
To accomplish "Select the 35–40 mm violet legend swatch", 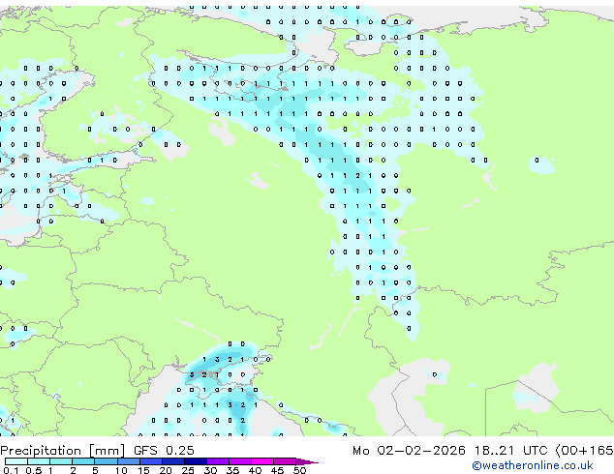I will pos(240,461).
